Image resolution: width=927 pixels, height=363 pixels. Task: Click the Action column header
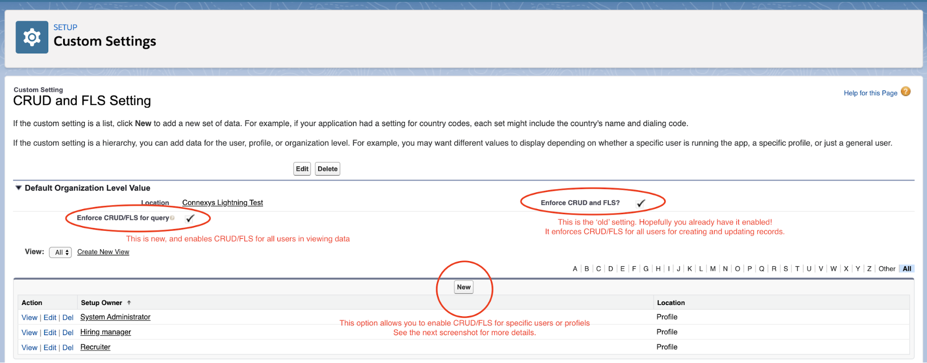point(32,303)
